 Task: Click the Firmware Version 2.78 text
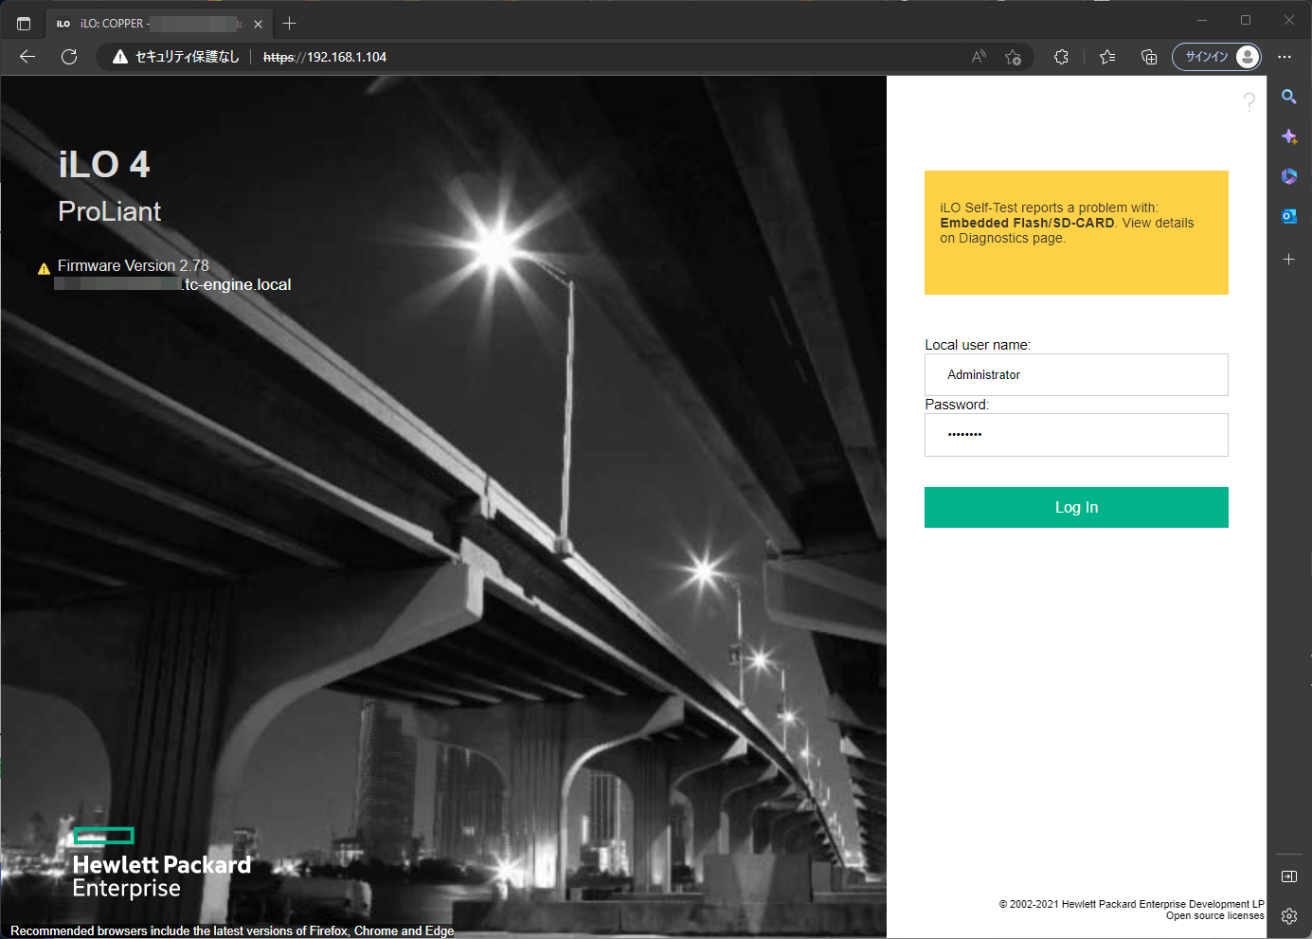pos(133,266)
